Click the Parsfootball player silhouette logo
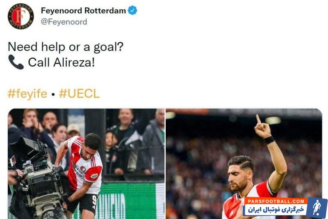Viewport: 328px width, 219px height. [x=317, y=207]
